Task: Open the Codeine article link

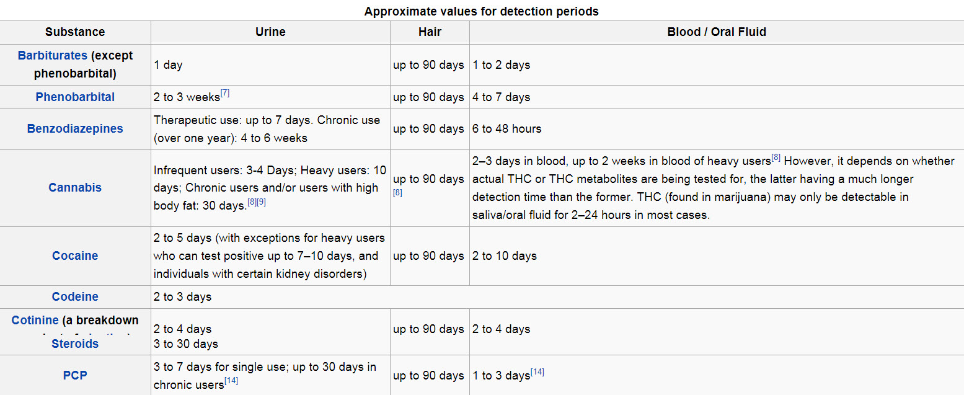Action: (75, 296)
